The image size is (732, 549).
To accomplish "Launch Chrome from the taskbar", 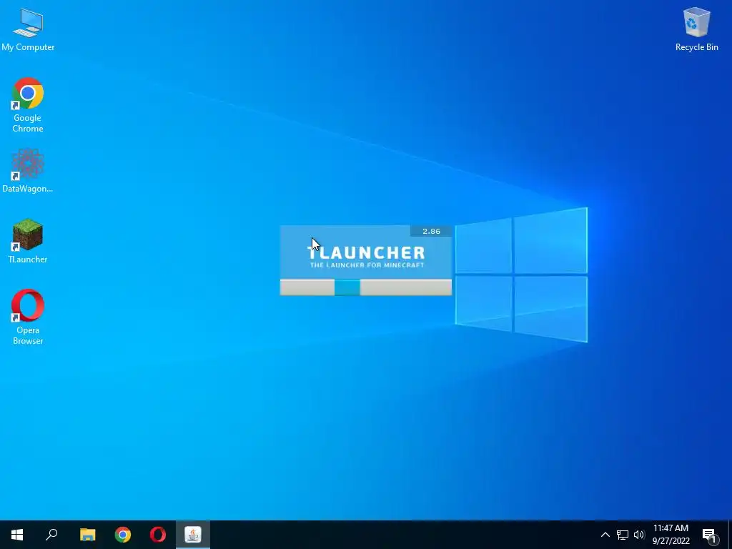I will [x=123, y=535].
